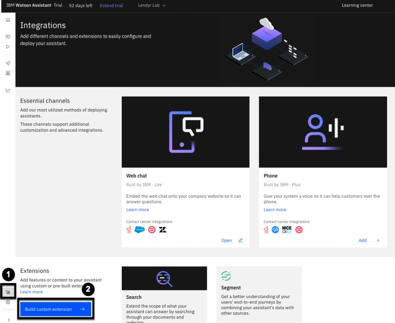Viewport: 395px width, 323px height.
Task: Select the Segment extension card title
Action: point(231,288)
